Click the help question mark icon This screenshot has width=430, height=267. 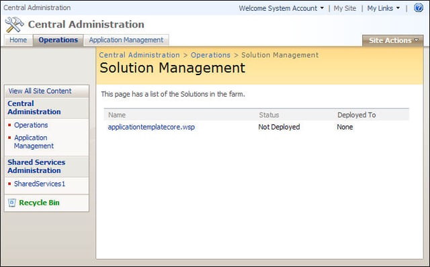(x=419, y=8)
